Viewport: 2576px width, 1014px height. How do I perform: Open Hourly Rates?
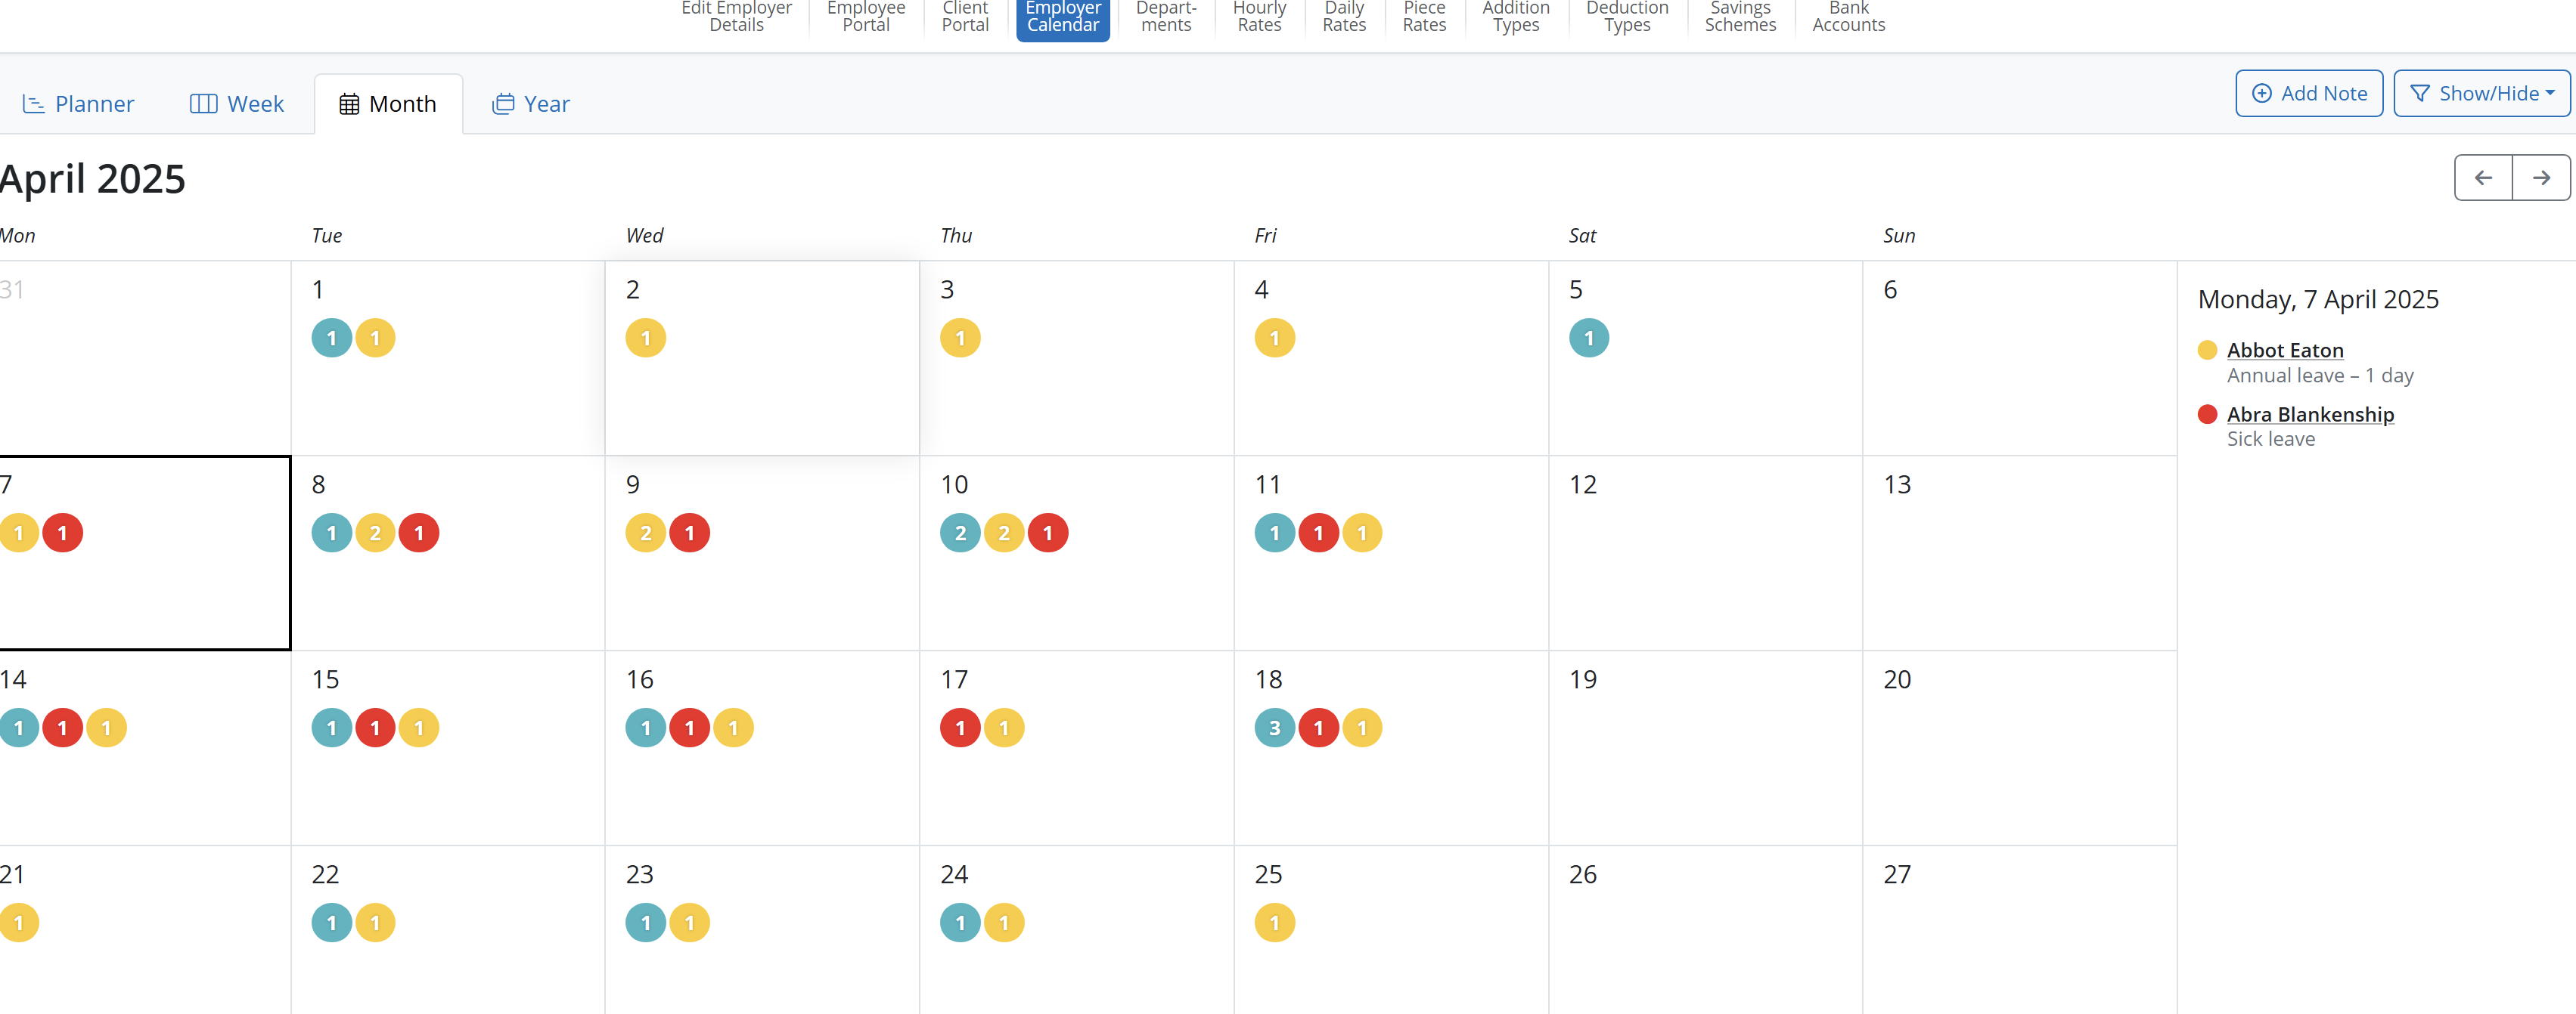(x=1259, y=17)
